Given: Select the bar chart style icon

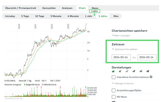Looking at the screenshot, I should (134, 71).
